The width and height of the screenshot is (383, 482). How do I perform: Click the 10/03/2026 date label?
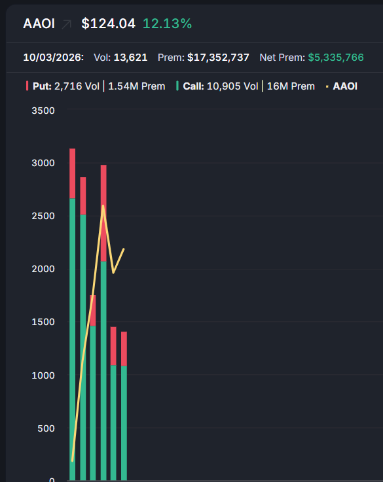(54, 58)
